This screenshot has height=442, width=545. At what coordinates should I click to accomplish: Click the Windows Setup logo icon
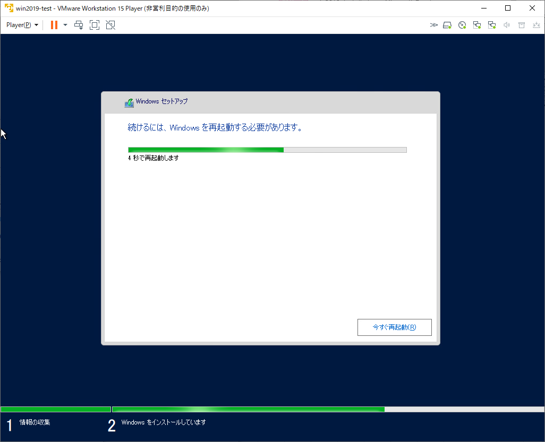(x=129, y=102)
